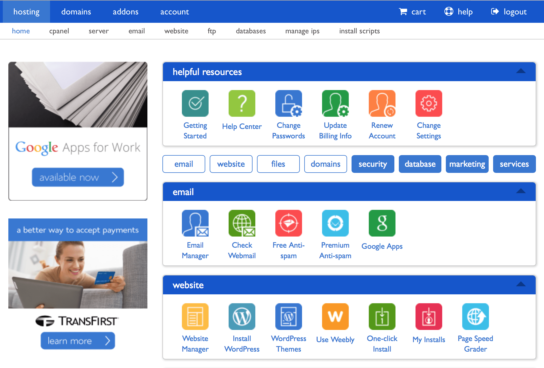Open the cpanel submenu item
This screenshot has height=368, width=544.
(59, 31)
